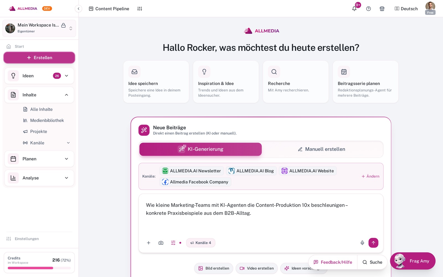This screenshot has height=277, width=443.
Task: Click the Credits progress bar
Action: (x=39, y=268)
